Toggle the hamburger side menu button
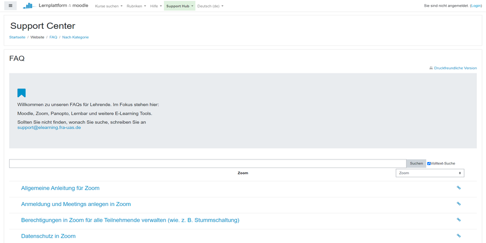 (10, 6)
